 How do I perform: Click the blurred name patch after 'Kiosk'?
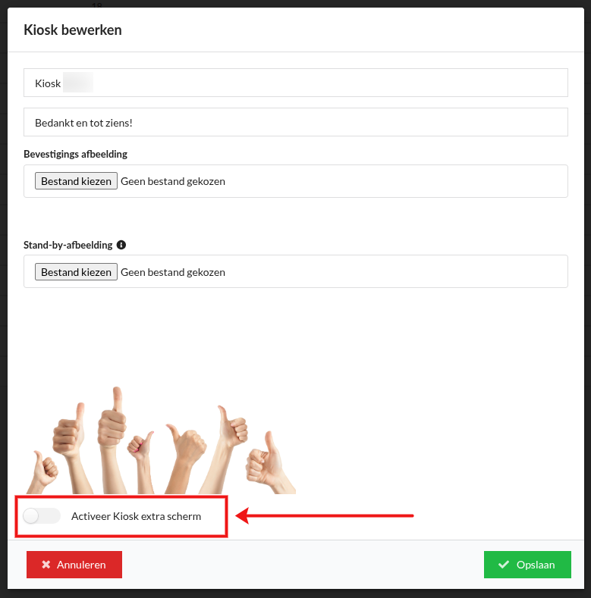point(77,83)
